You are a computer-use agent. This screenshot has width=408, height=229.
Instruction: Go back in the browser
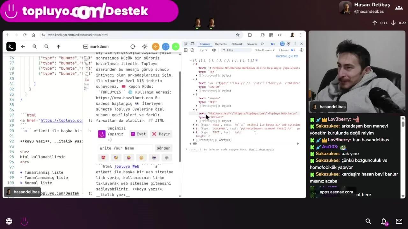pyautogui.click(x=8, y=35)
